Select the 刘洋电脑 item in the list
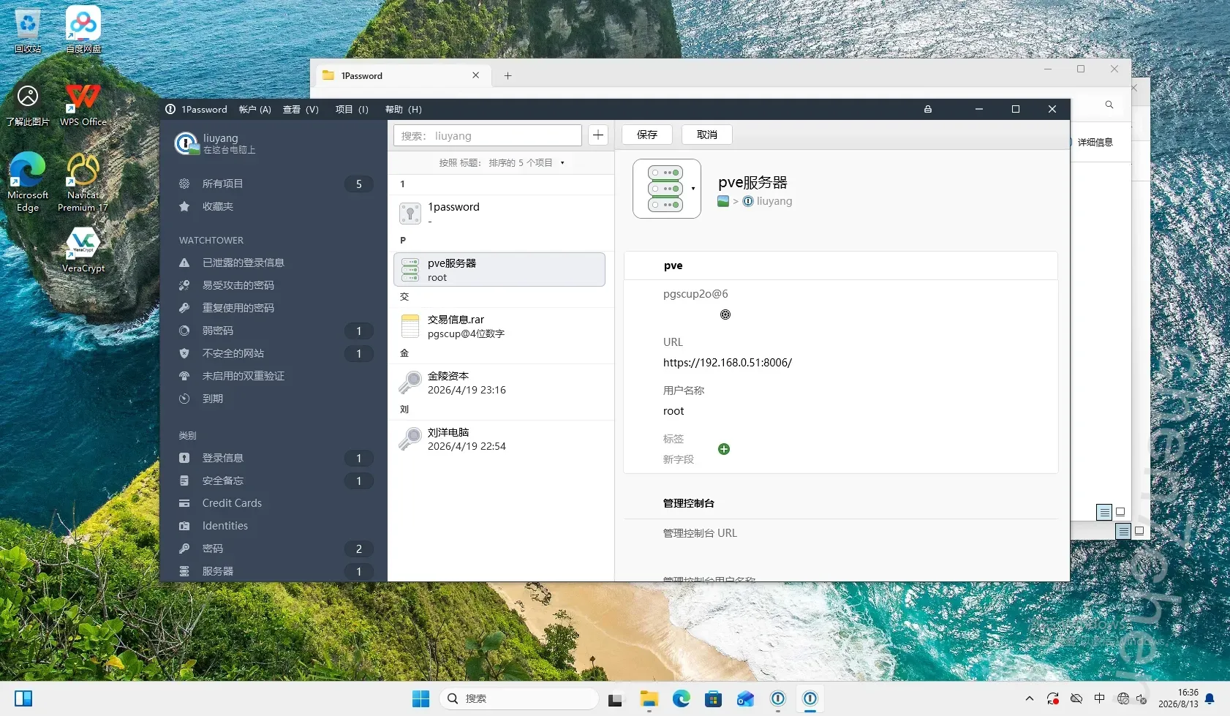This screenshot has width=1230, height=716. pyautogui.click(x=500, y=439)
